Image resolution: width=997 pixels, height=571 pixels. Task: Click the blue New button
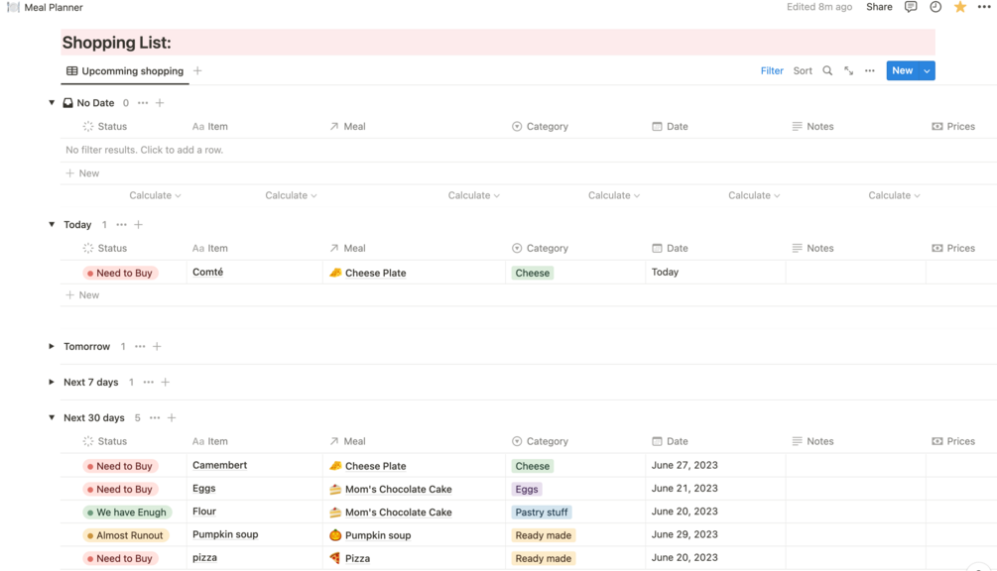point(902,70)
